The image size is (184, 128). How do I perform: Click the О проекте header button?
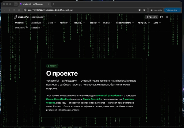coord(152,17)
